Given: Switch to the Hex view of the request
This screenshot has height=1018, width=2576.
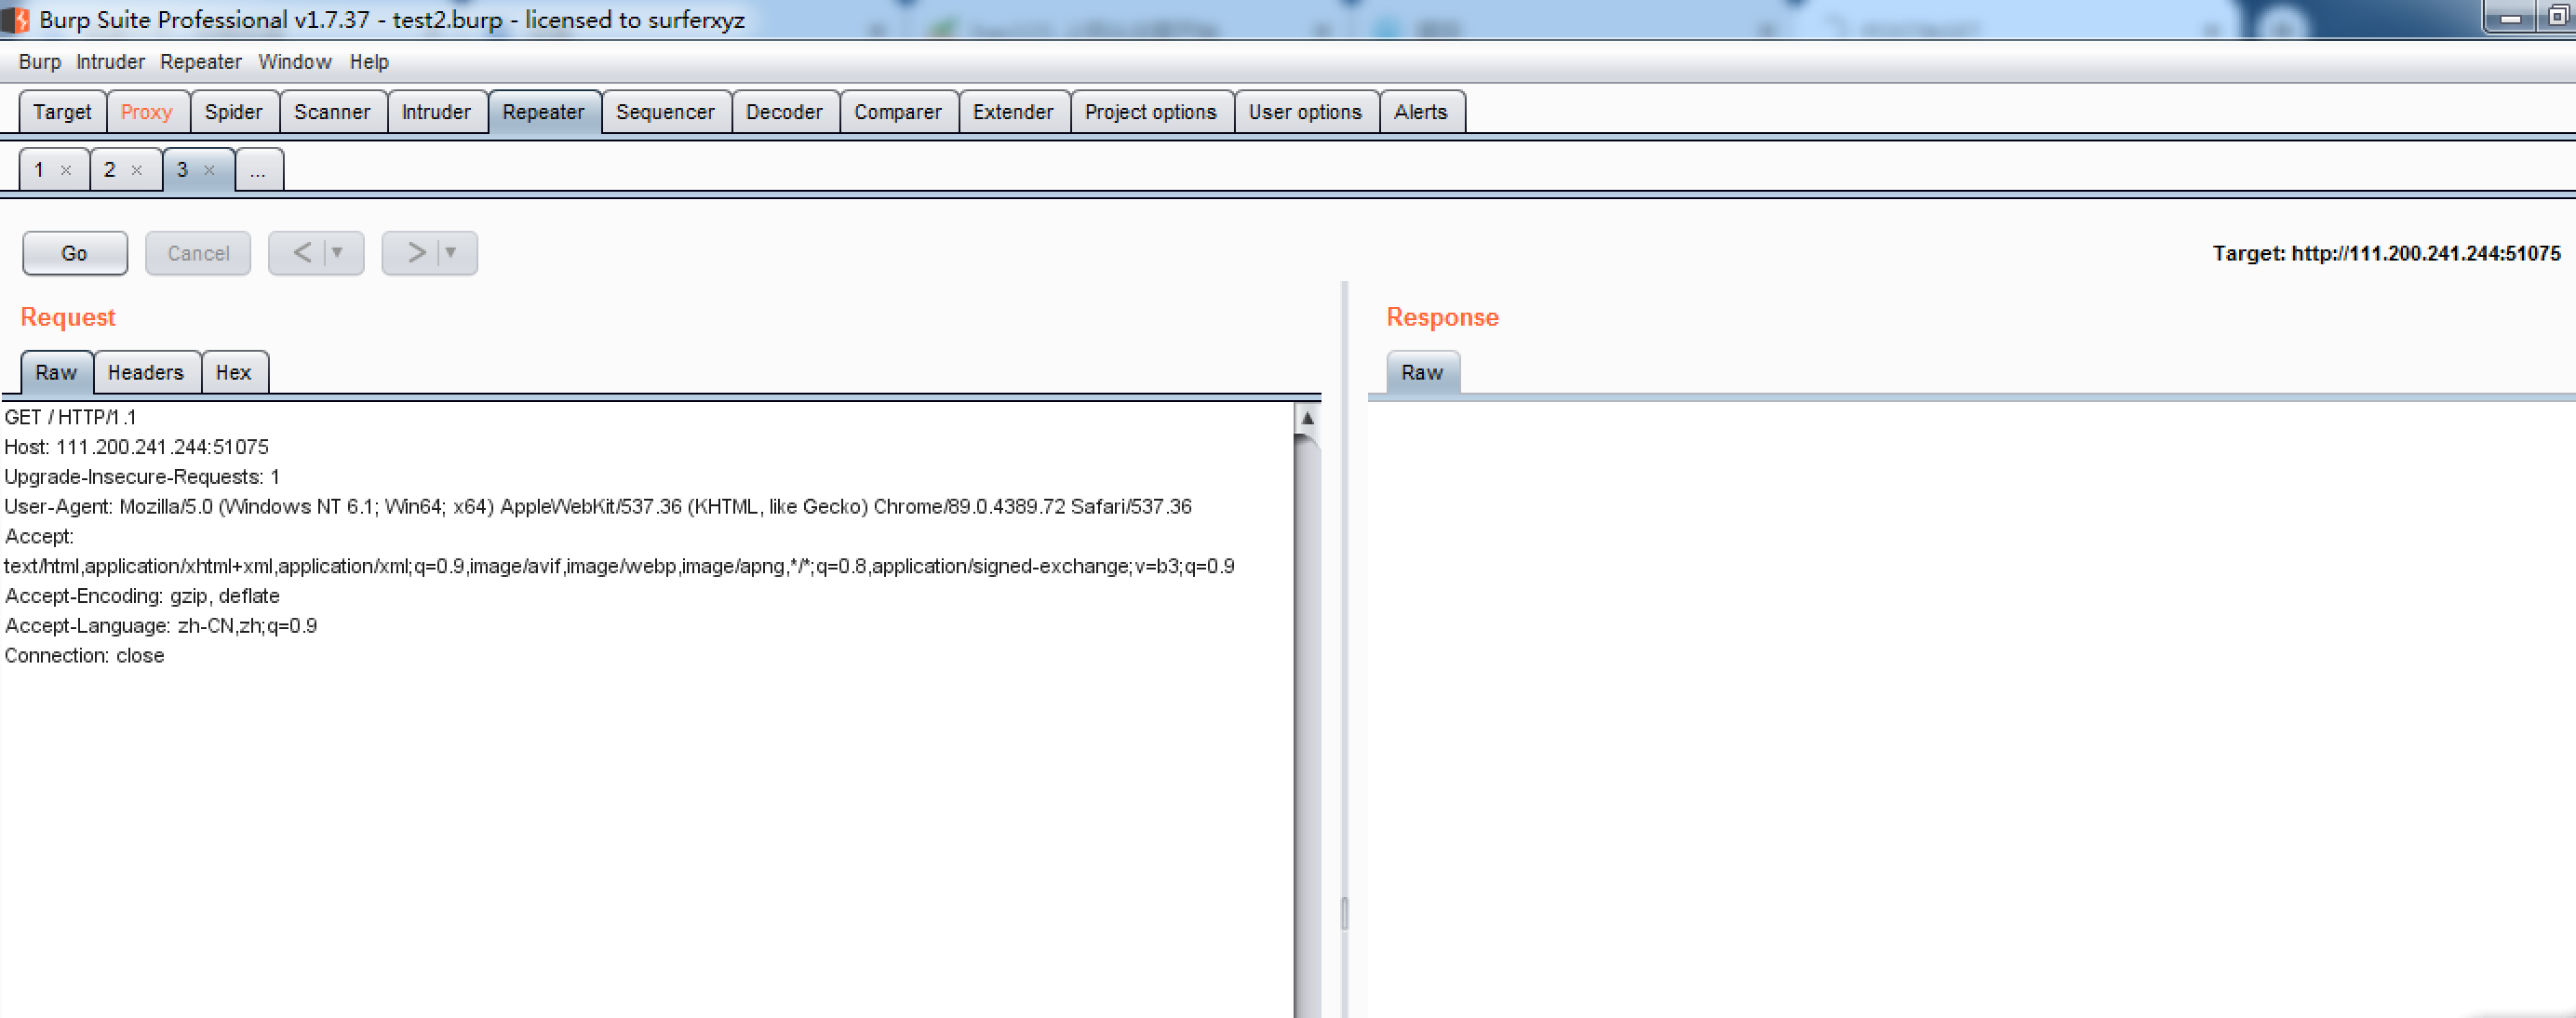Looking at the screenshot, I should [x=234, y=372].
